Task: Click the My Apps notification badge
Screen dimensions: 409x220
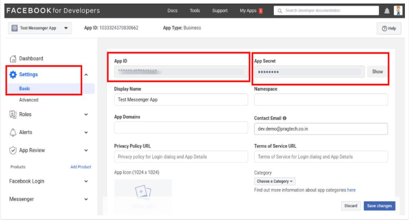Action: pos(260,11)
